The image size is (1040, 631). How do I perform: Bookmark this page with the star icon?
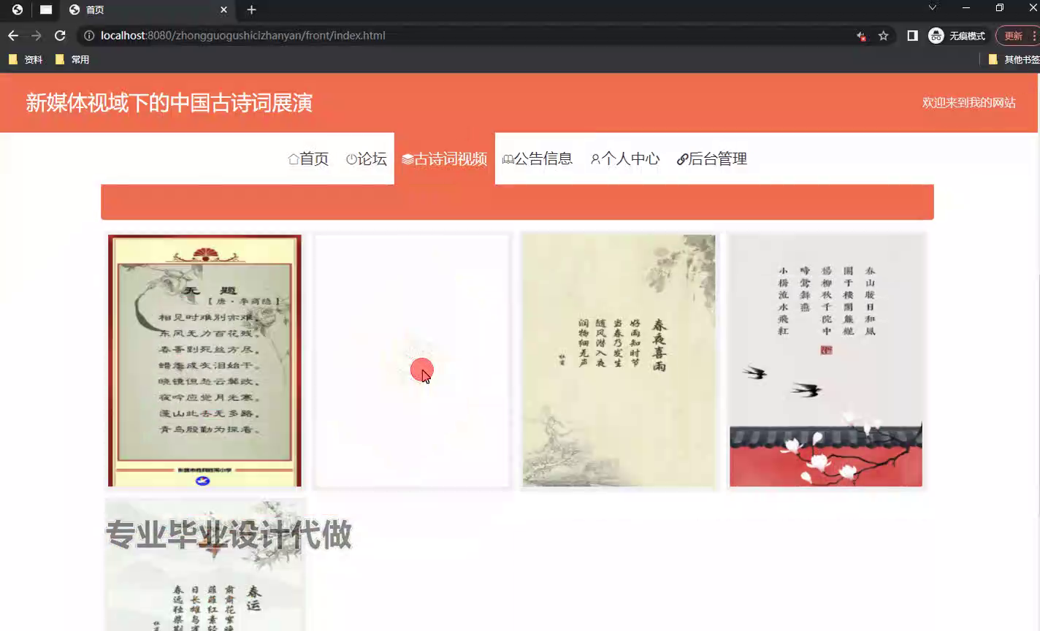[883, 35]
